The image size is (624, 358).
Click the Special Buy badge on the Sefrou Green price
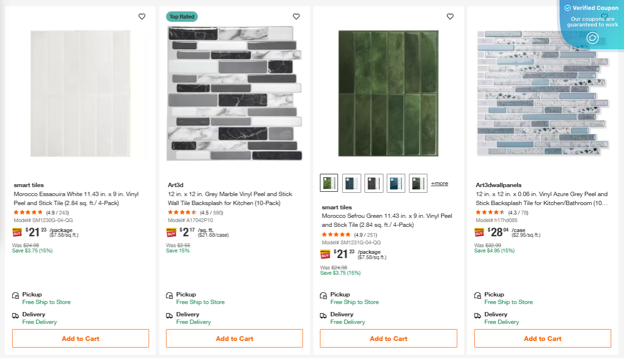[325, 254]
